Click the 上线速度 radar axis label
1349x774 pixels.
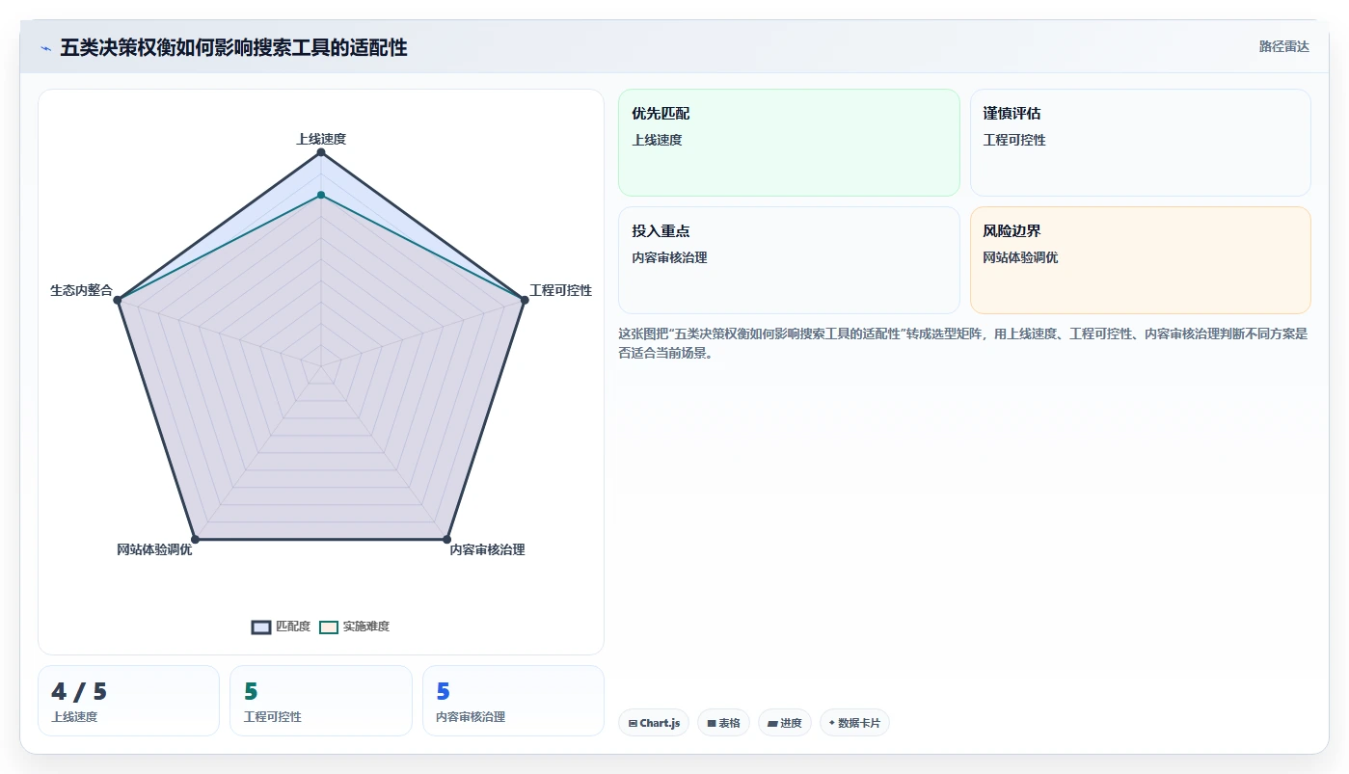coord(321,139)
